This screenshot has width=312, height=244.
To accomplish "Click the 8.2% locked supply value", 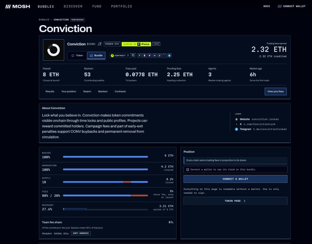I will click(x=170, y=179).
